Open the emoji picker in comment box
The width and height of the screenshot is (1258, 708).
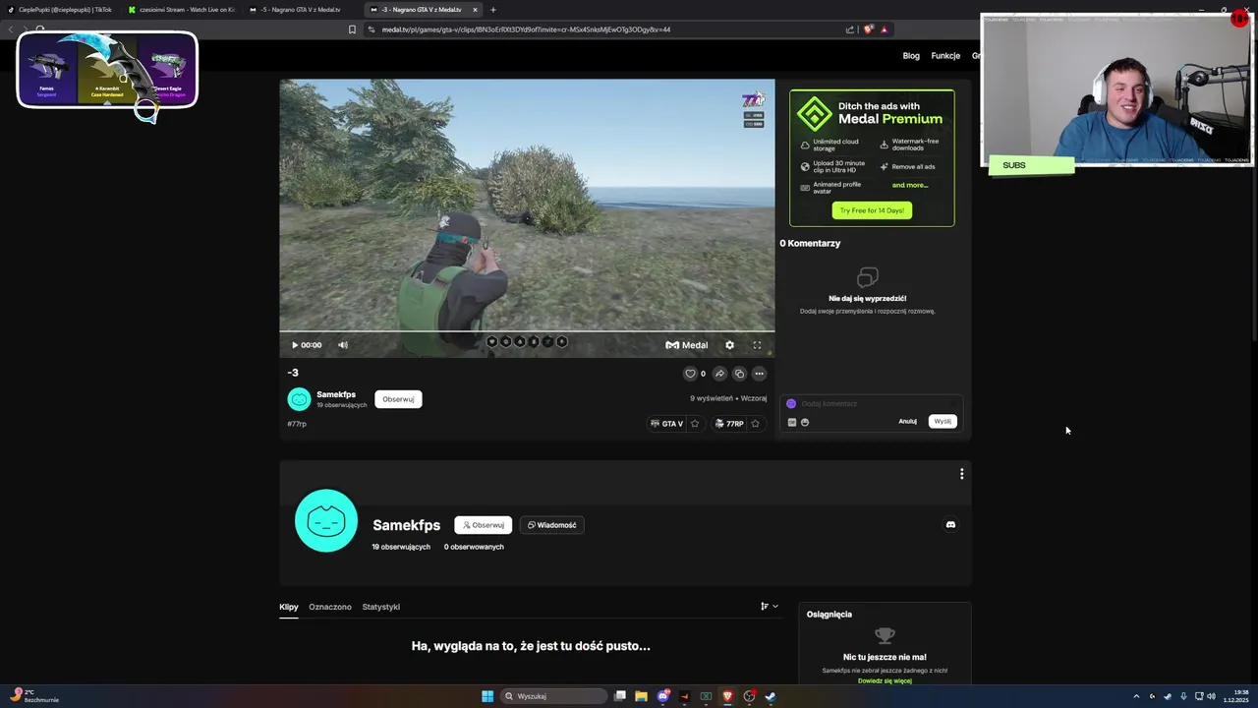(805, 422)
